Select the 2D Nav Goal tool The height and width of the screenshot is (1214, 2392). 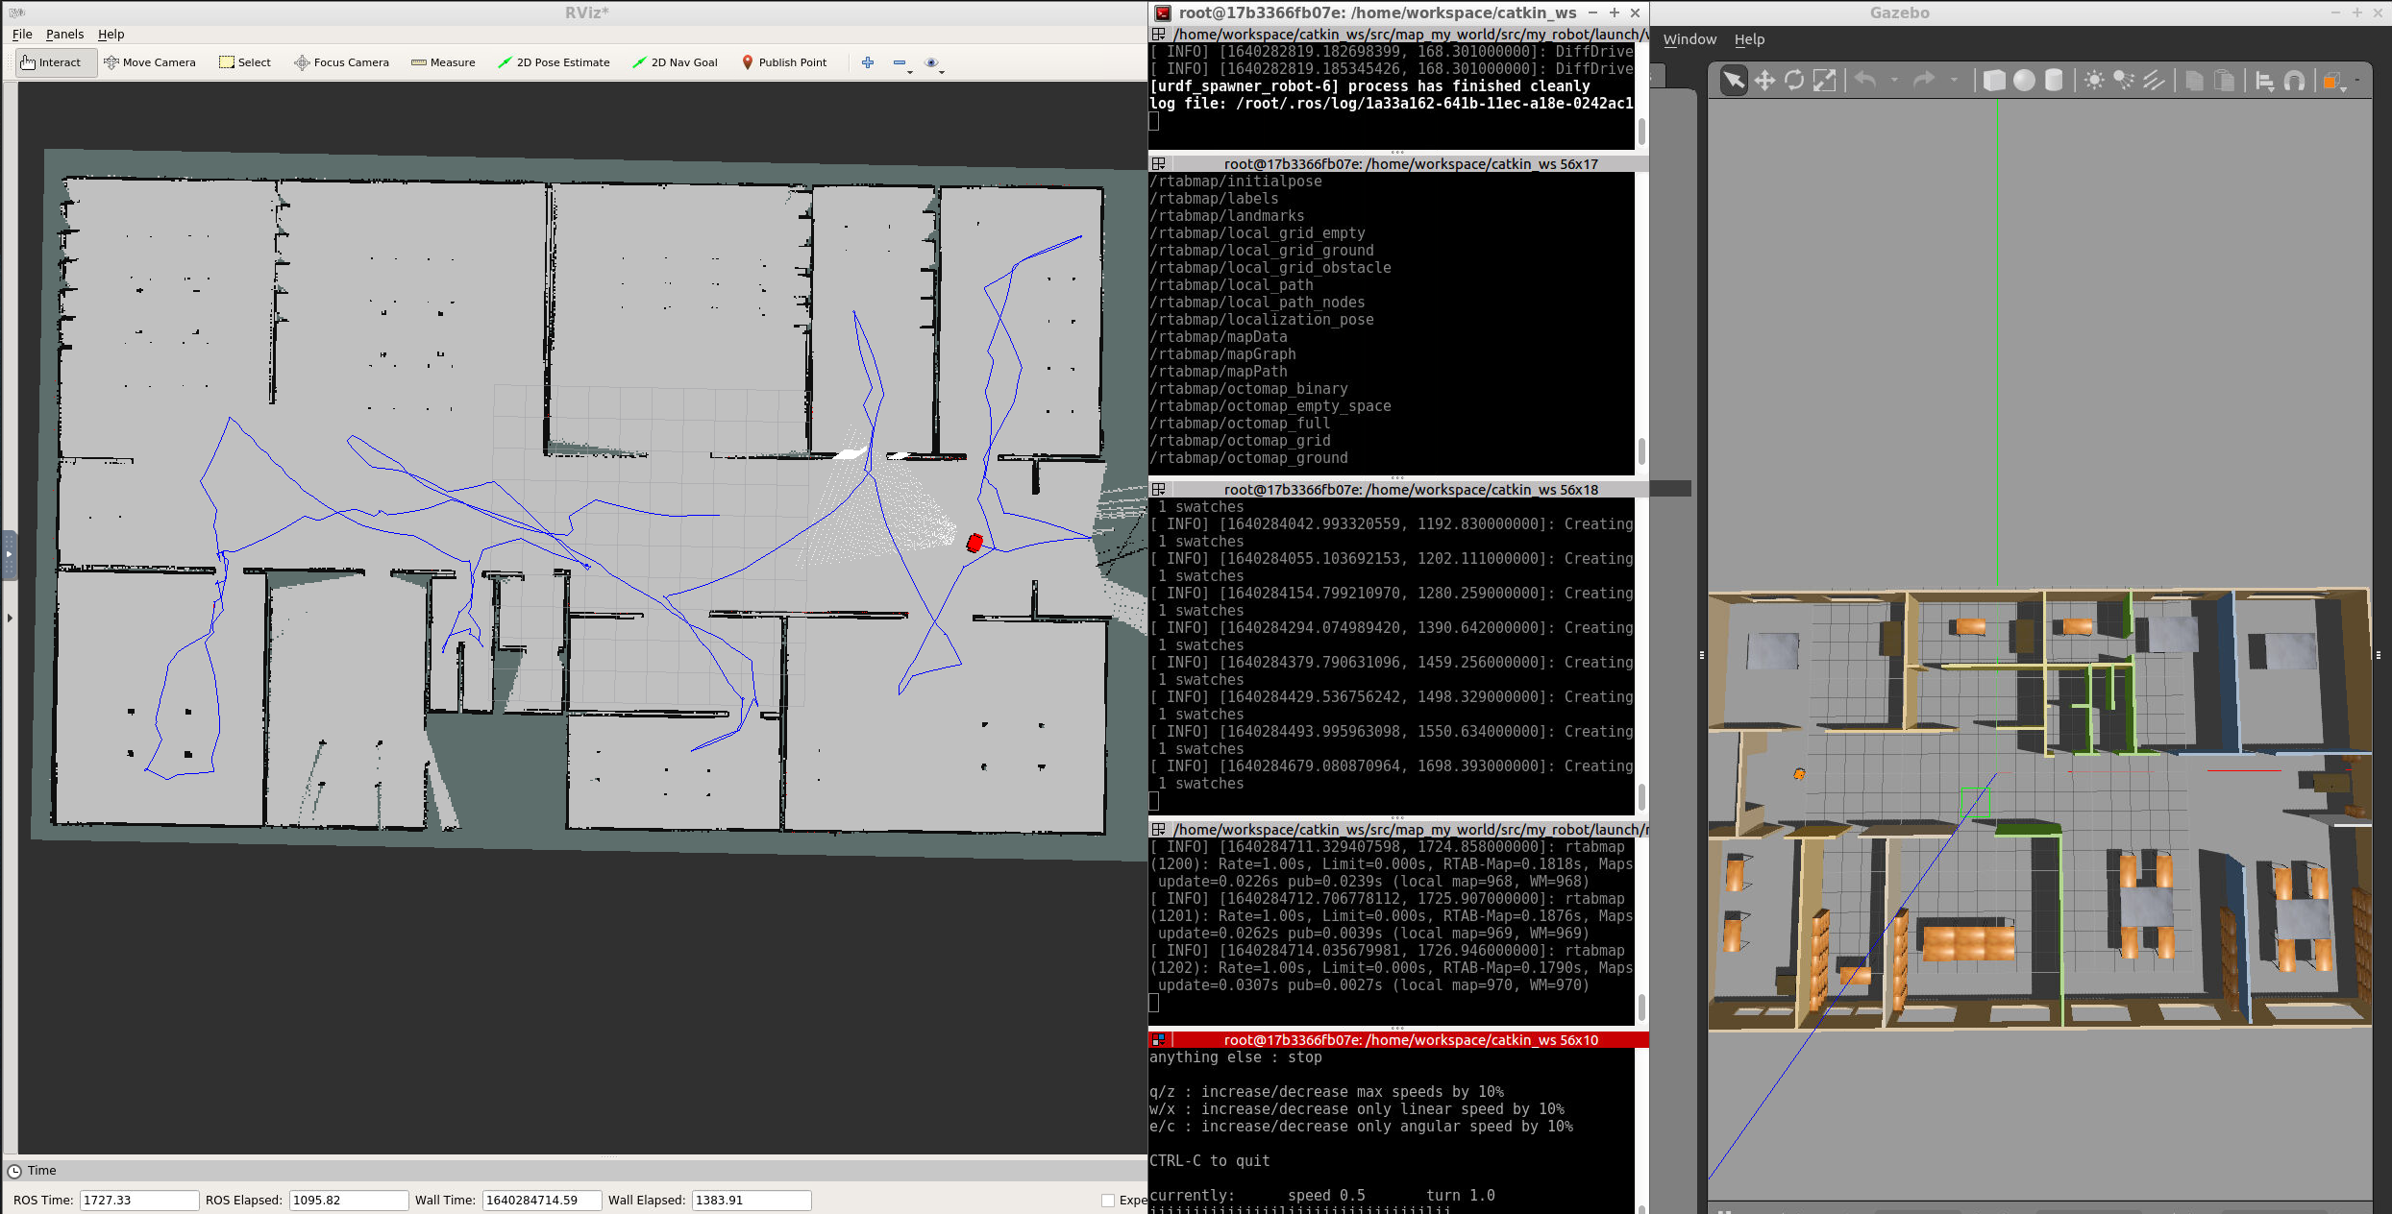click(675, 62)
